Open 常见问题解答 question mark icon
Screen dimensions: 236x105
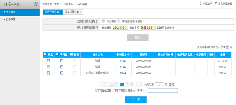[216, 3]
